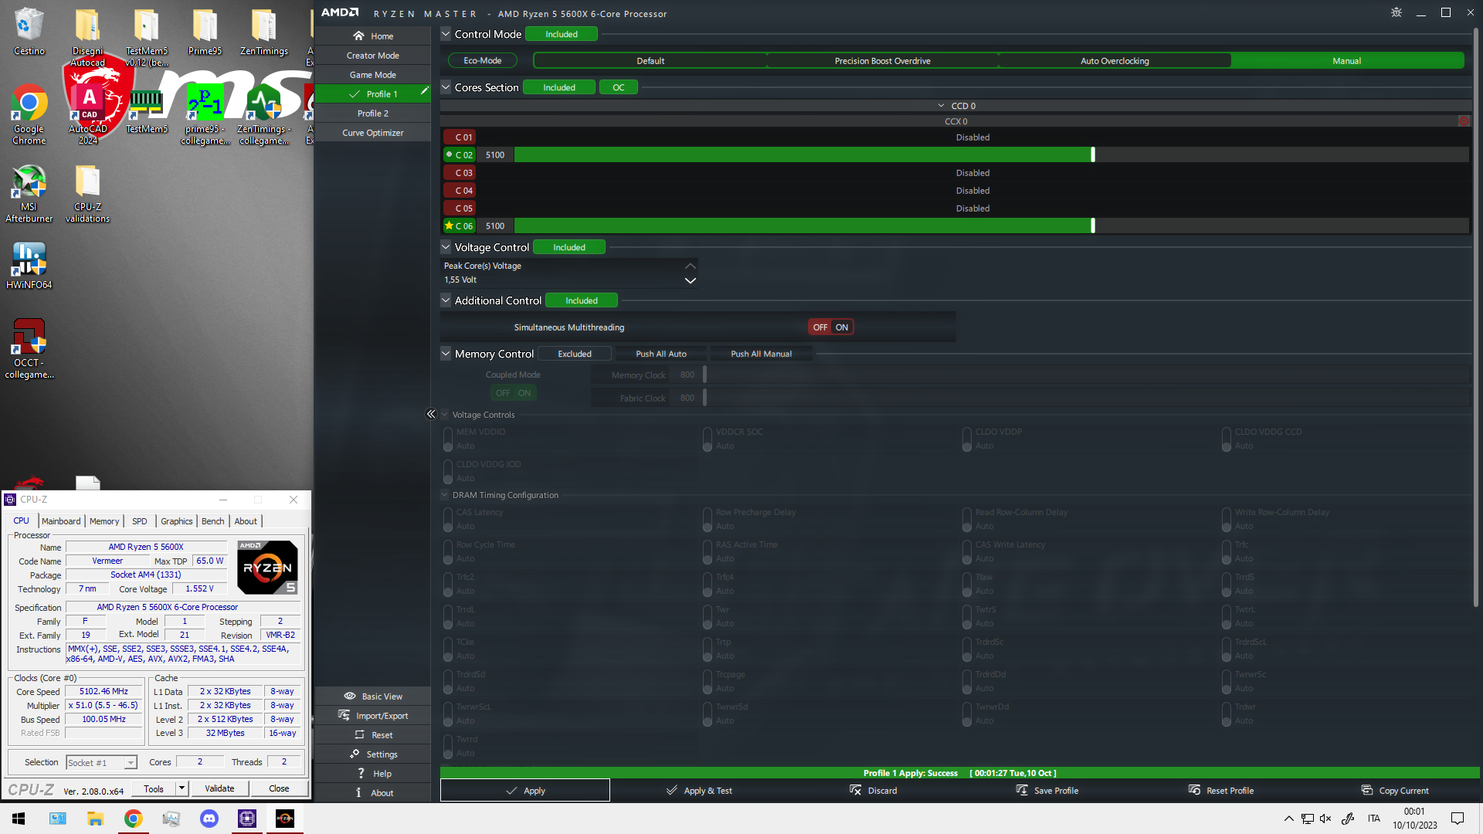Show hidden system tray icons
The height and width of the screenshot is (834, 1483).
pyautogui.click(x=1288, y=819)
